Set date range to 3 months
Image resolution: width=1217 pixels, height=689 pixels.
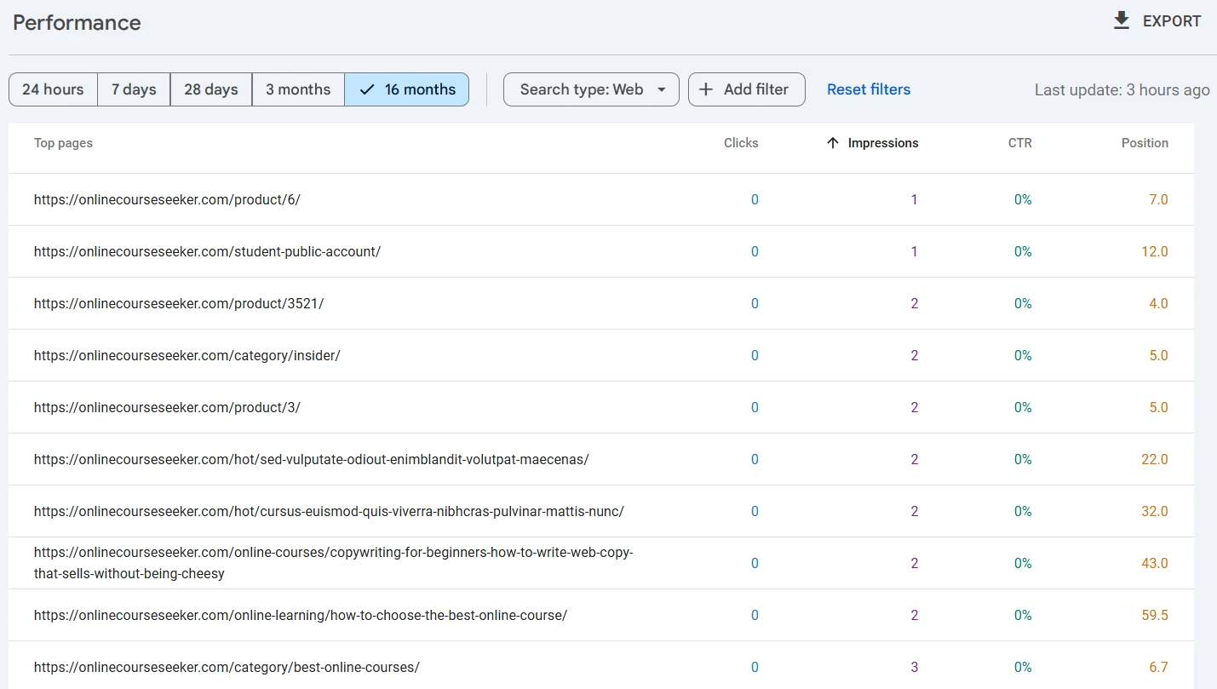(298, 89)
